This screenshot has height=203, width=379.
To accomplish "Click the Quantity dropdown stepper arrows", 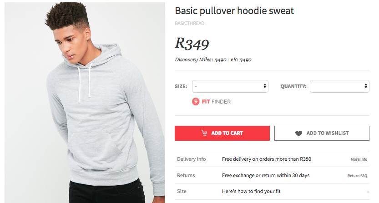I will pos(366,86).
